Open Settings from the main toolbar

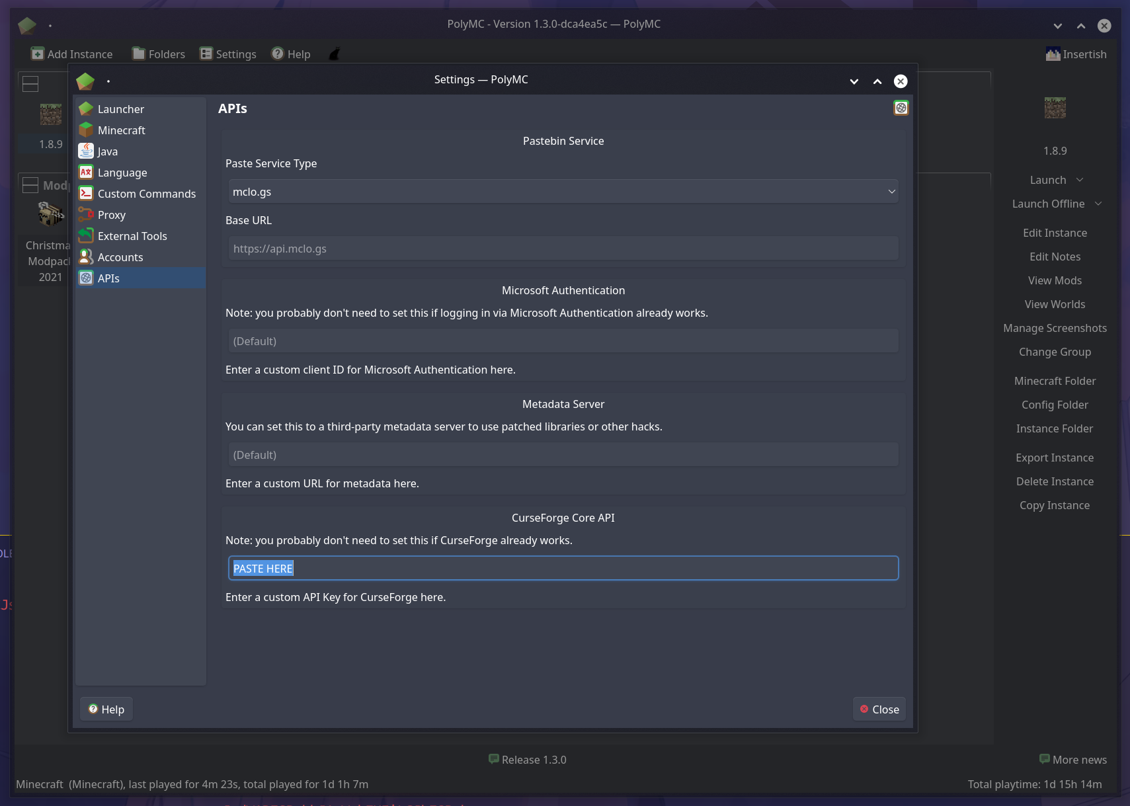[228, 54]
